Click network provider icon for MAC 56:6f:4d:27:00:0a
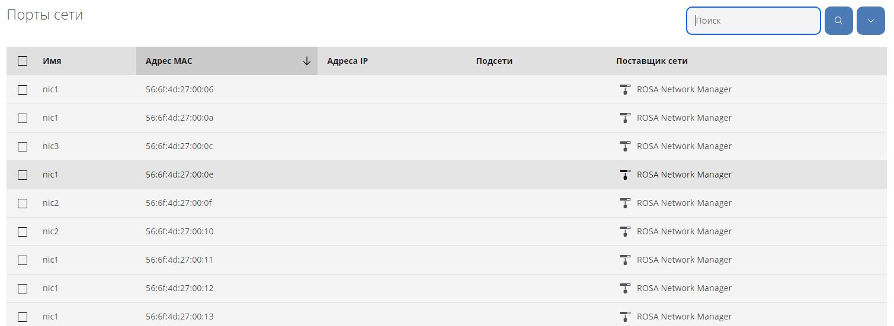This screenshot has width=894, height=326. point(625,118)
